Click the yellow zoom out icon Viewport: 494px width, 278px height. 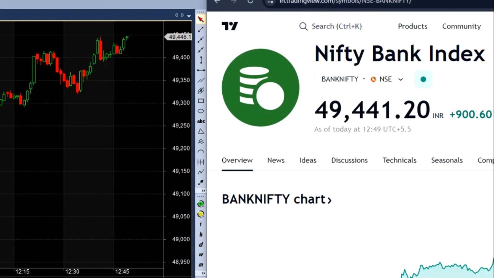point(201,214)
